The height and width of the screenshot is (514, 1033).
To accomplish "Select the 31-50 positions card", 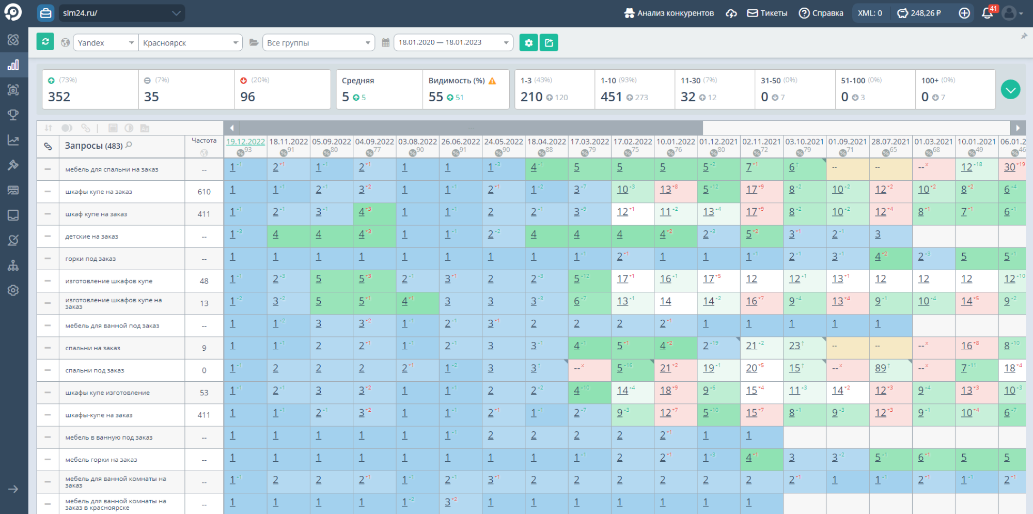I will click(795, 89).
